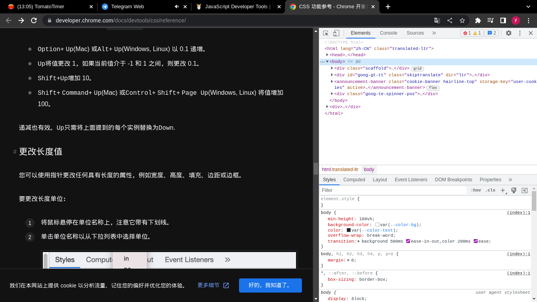Viewport: 537px width, 302px height.
Task: Follow the --color-bg variable link
Action: click(x=403, y=225)
